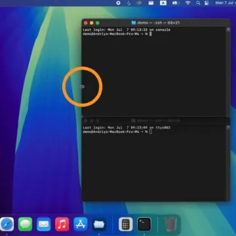
Task: Minimize the top Terminal window
Action: (x=92, y=23)
